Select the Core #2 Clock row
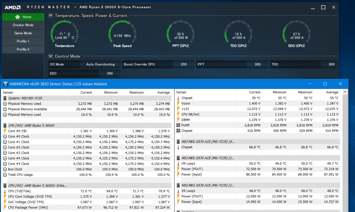This screenshot has width=355, height=212. point(87,147)
